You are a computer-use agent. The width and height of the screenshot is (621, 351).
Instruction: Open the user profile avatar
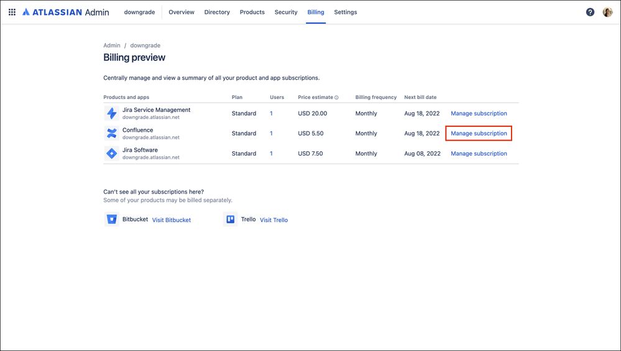coord(607,12)
